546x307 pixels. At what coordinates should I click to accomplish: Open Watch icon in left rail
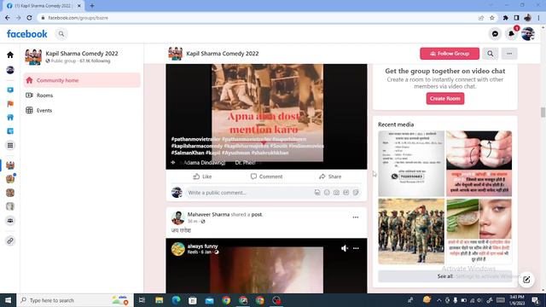(x=10, y=90)
